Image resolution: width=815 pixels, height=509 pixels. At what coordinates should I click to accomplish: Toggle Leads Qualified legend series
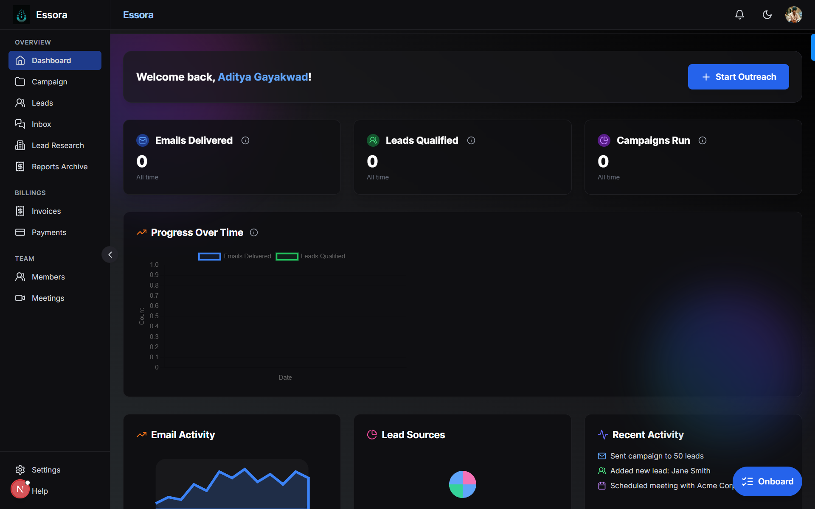point(310,256)
